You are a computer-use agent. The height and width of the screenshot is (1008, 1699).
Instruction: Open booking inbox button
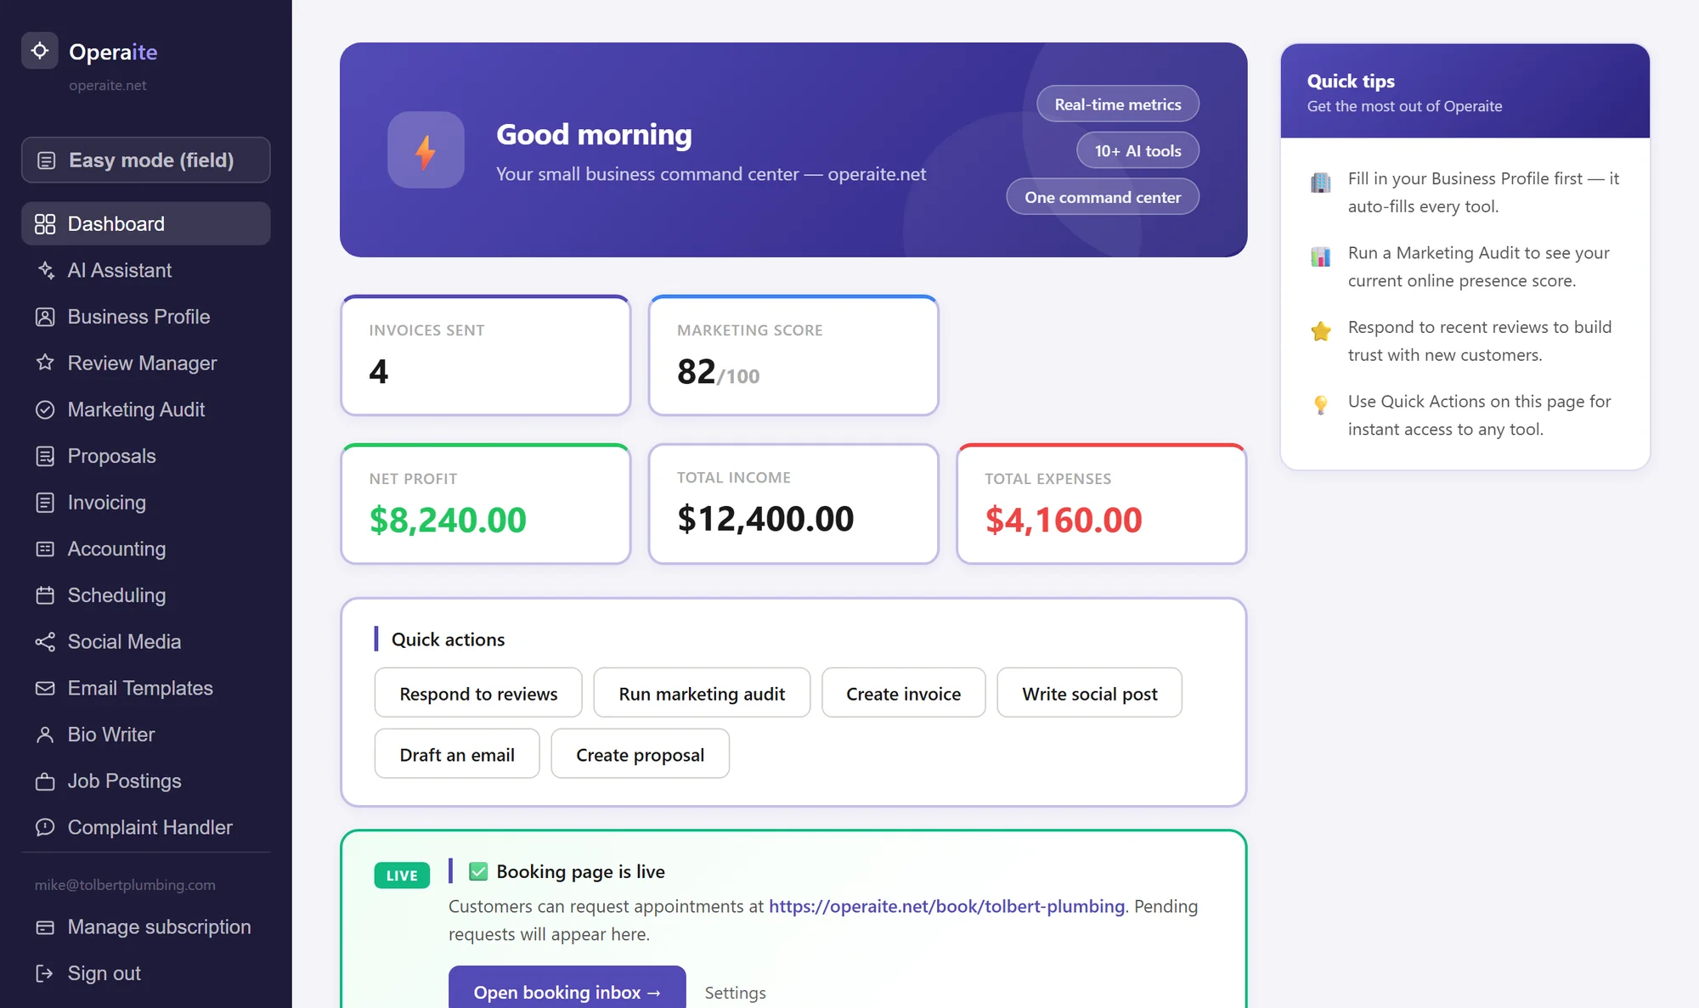point(567,990)
